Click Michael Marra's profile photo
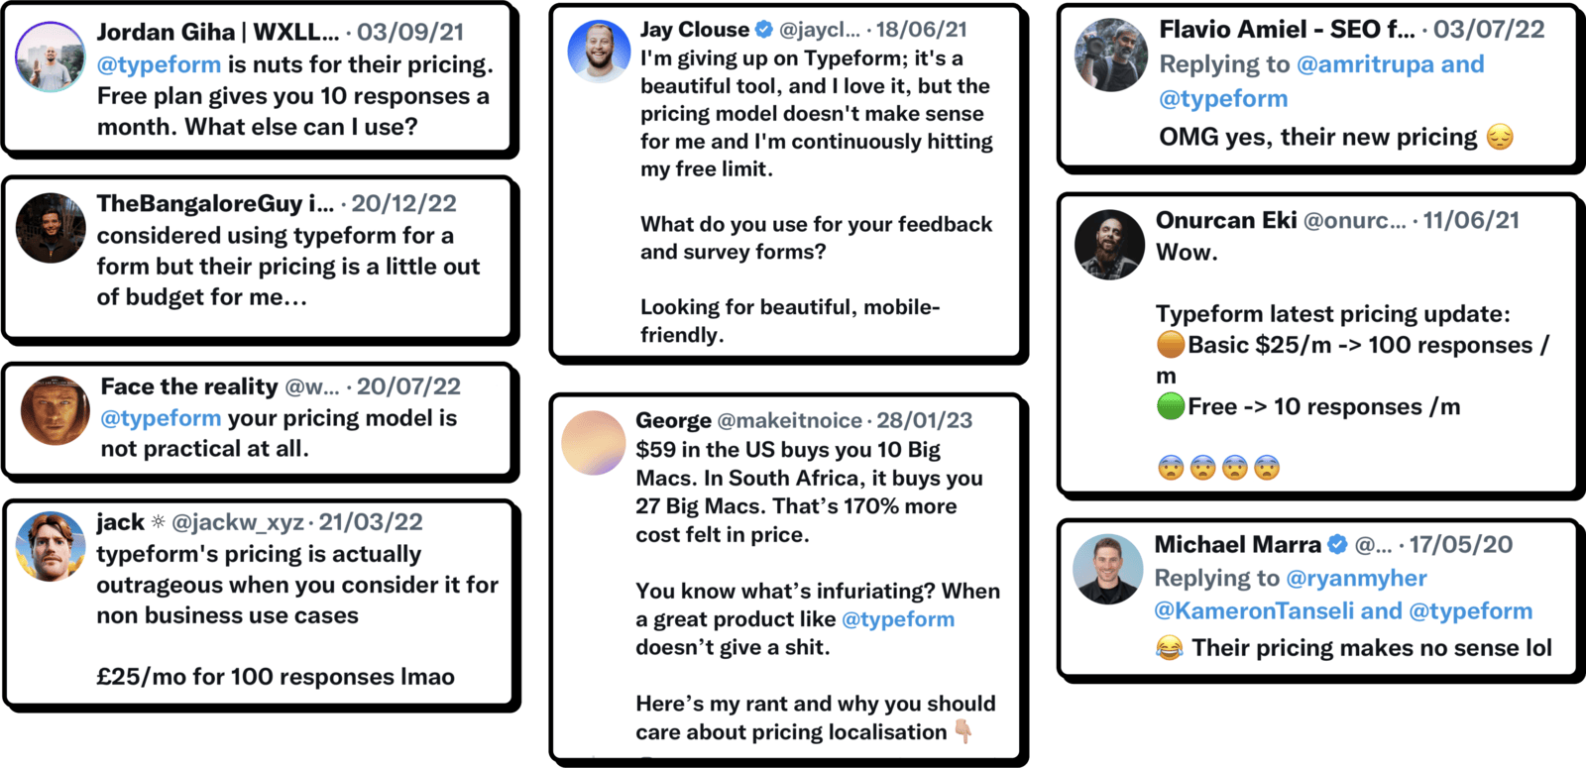1586x768 pixels. tap(1109, 570)
